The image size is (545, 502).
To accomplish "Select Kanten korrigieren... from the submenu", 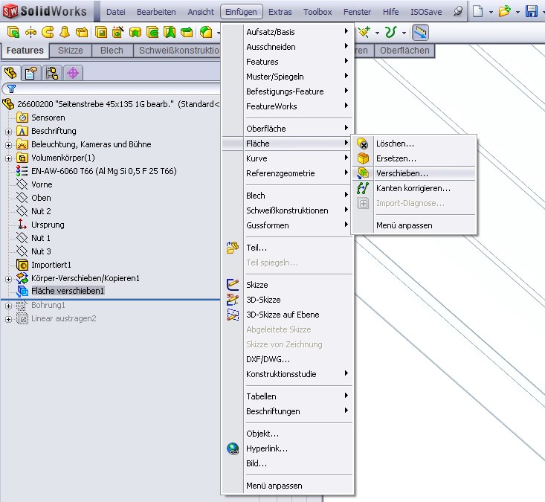I will [413, 188].
